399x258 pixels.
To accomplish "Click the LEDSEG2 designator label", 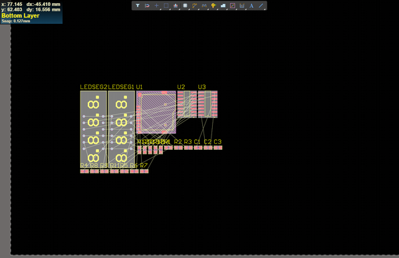I will pyautogui.click(x=93, y=87).
